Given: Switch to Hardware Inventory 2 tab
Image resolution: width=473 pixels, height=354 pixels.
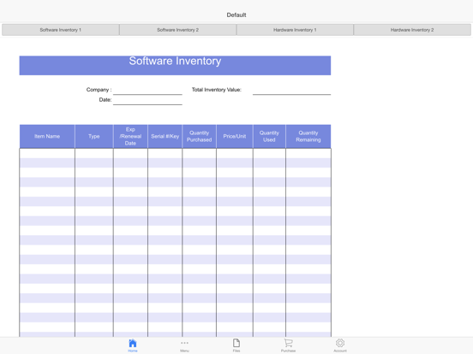Looking at the screenshot, I should [412, 30].
